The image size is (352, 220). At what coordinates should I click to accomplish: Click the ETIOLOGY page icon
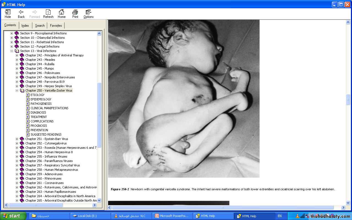click(x=28, y=95)
